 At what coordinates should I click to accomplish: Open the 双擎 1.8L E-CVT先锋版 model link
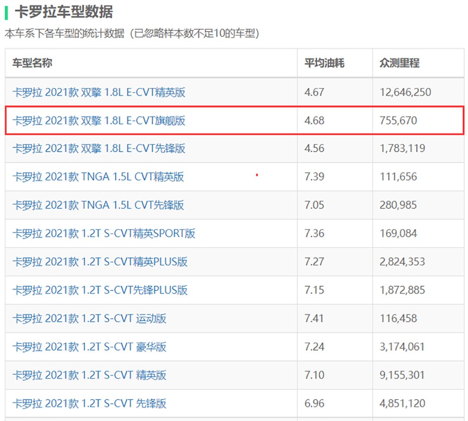[x=99, y=148]
